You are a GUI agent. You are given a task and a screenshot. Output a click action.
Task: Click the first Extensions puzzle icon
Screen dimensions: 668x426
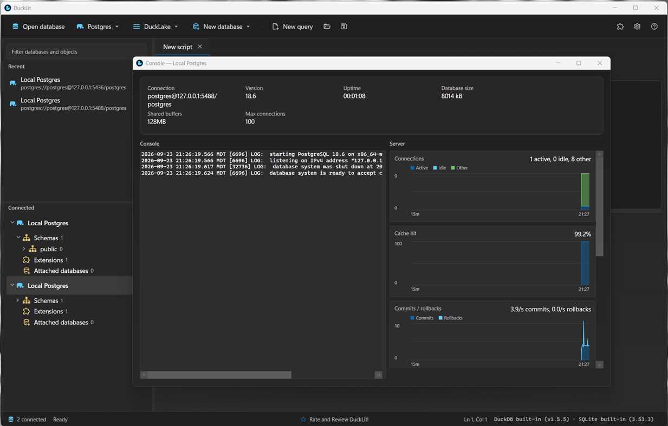[x=26, y=260]
